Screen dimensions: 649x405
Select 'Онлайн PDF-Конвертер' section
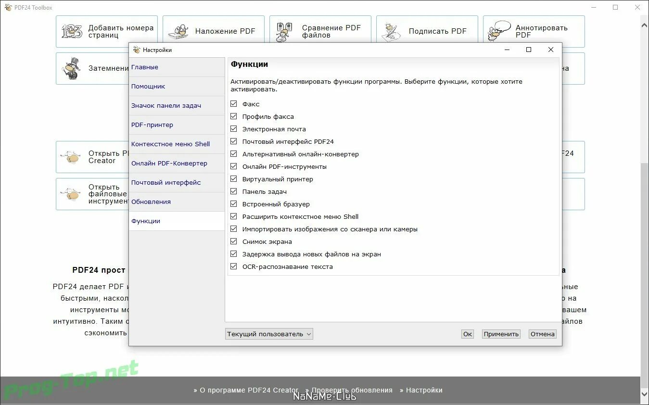(177, 164)
